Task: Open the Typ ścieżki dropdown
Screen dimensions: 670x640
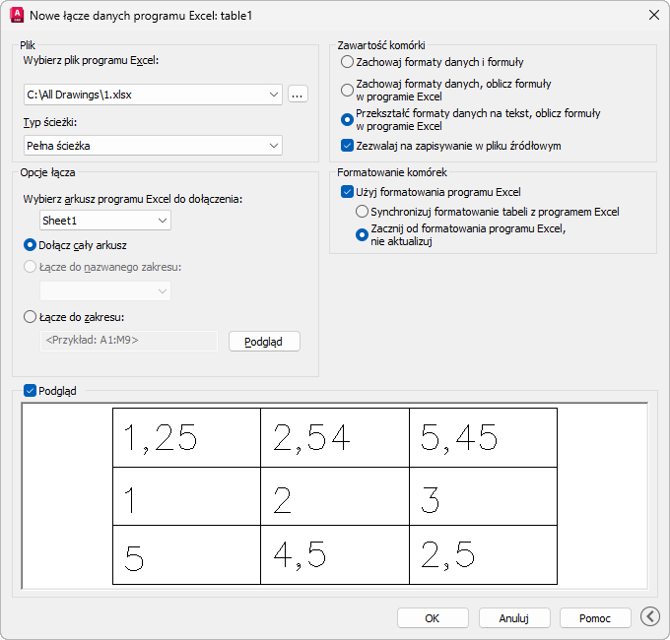Action: click(x=274, y=146)
